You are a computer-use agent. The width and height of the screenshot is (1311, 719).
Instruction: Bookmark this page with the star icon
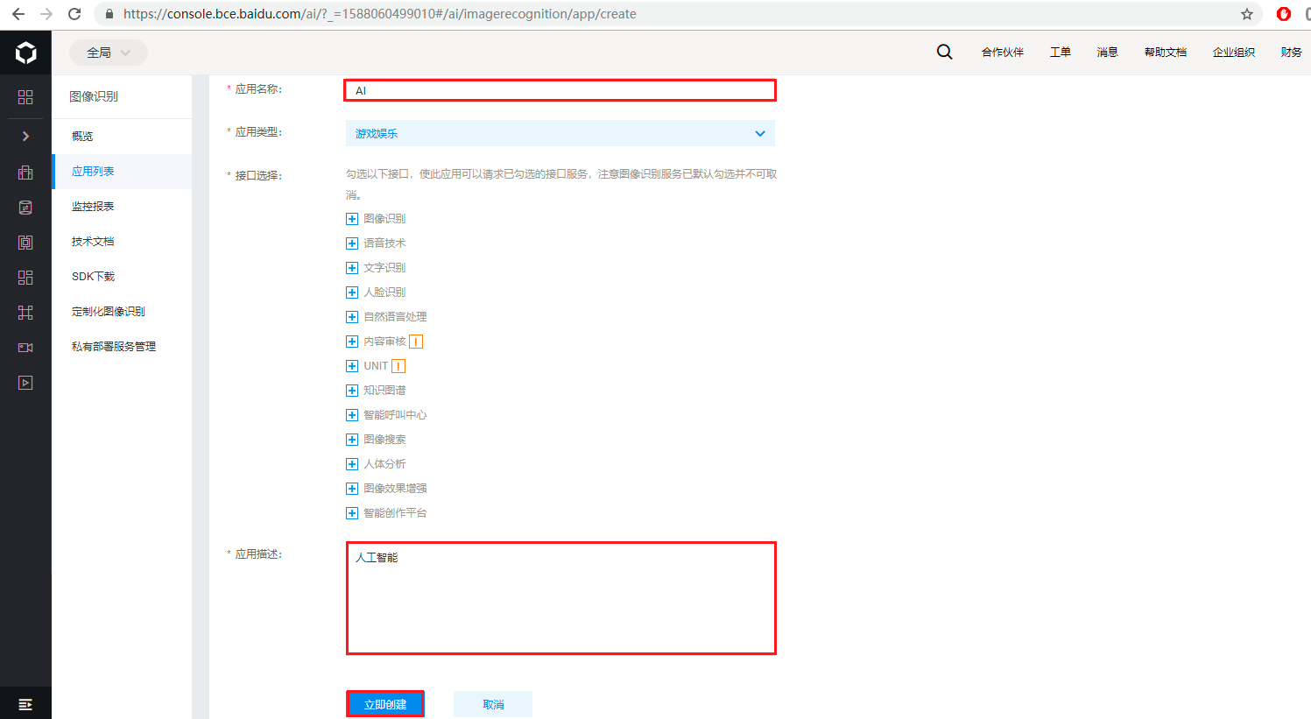[1247, 14]
